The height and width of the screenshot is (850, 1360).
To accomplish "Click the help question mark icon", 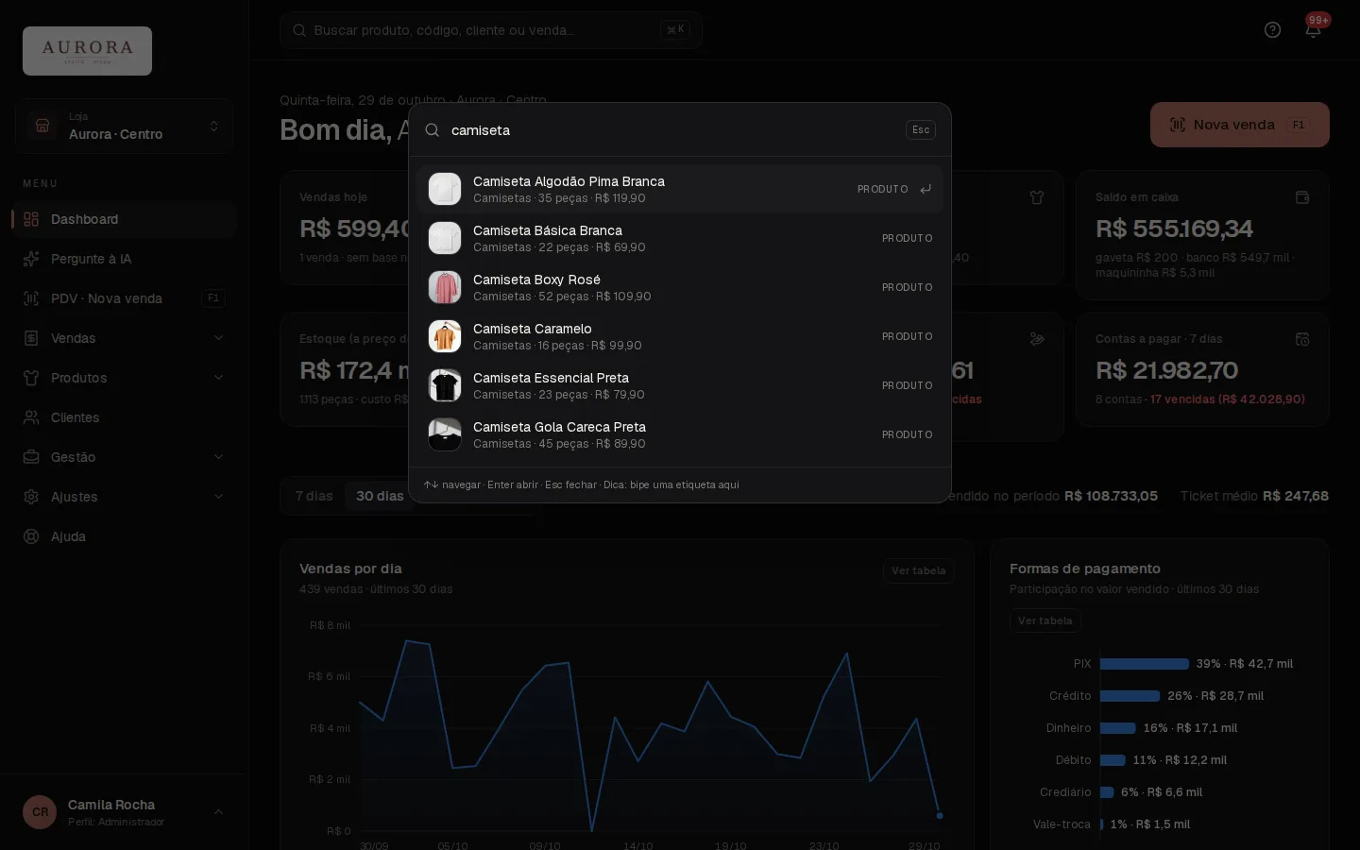I will tap(1272, 30).
